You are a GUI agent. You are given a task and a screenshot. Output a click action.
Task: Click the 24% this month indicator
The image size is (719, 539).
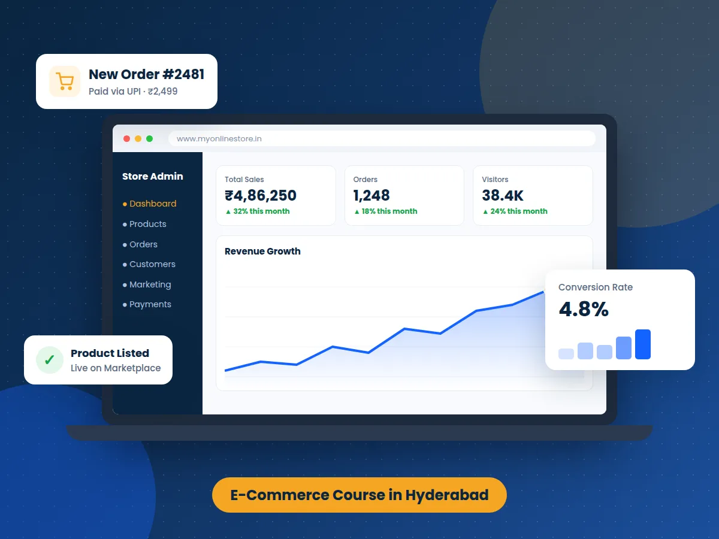click(515, 211)
